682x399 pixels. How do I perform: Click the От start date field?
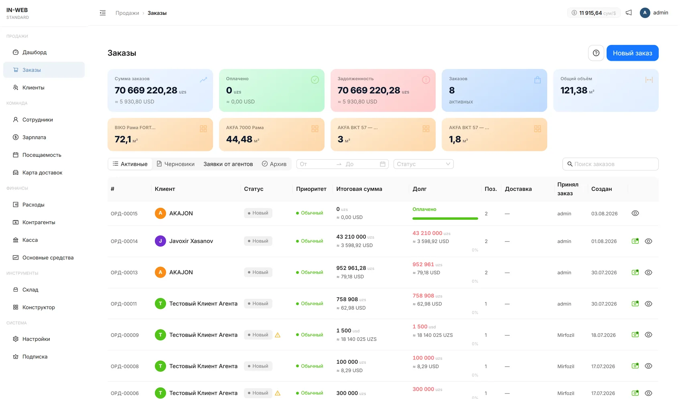tap(316, 164)
